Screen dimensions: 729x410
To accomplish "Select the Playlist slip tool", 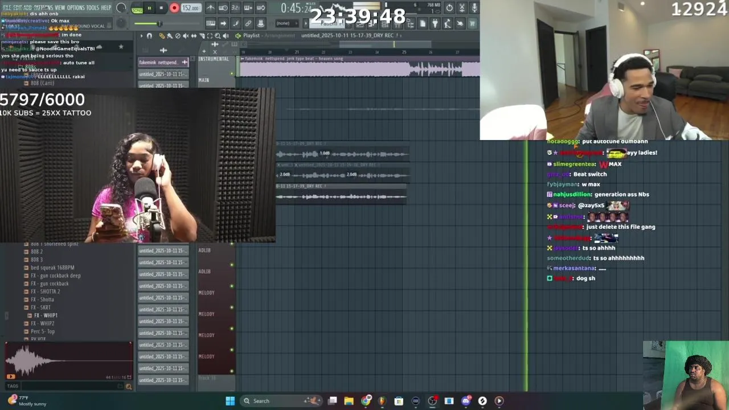I will (x=194, y=36).
